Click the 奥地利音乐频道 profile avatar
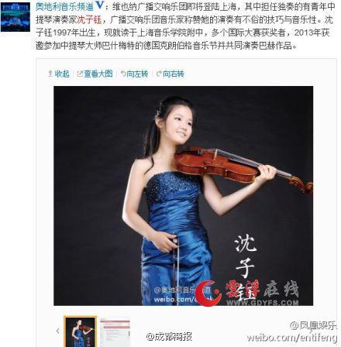The width and height of the screenshot is (341, 347). 15,17
